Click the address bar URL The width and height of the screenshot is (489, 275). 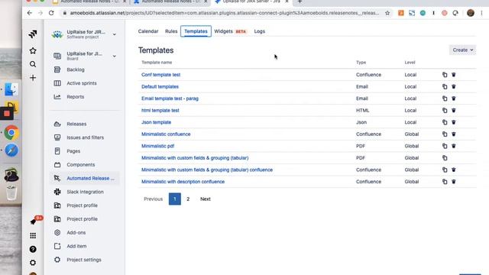click(x=225, y=13)
